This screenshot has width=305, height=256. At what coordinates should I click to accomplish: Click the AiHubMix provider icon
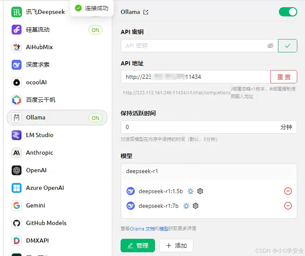pos(17,47)
